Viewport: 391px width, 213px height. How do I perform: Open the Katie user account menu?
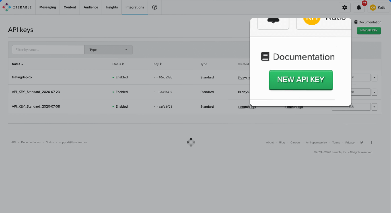click(378, 8)
